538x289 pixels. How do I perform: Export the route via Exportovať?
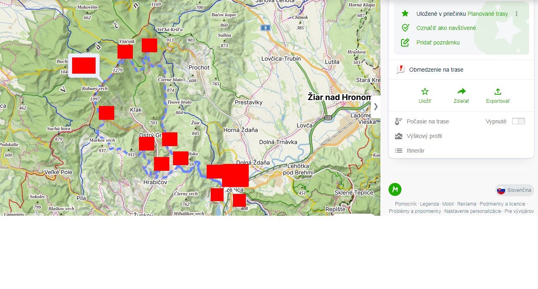tap(498, 96)
